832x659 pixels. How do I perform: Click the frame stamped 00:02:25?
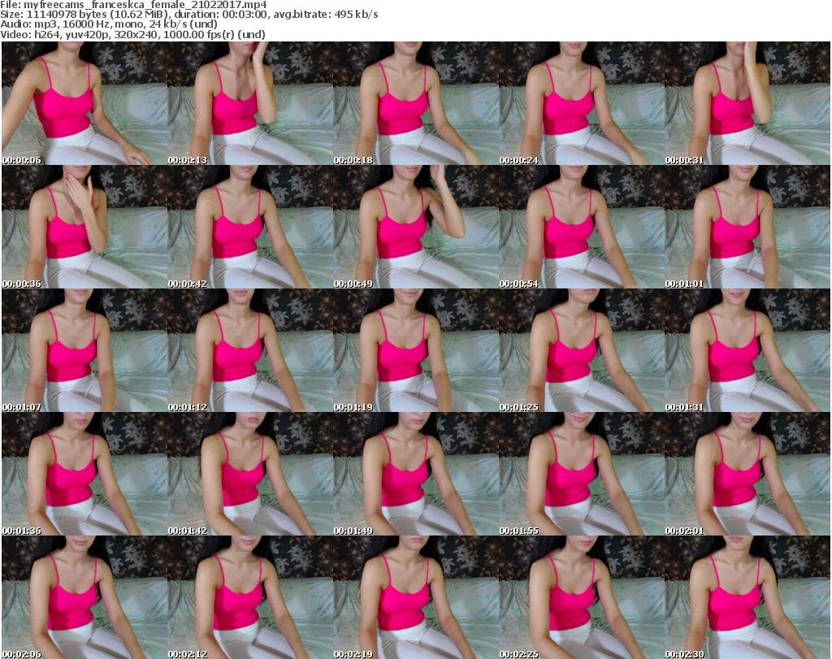click(x=582, y=597)
